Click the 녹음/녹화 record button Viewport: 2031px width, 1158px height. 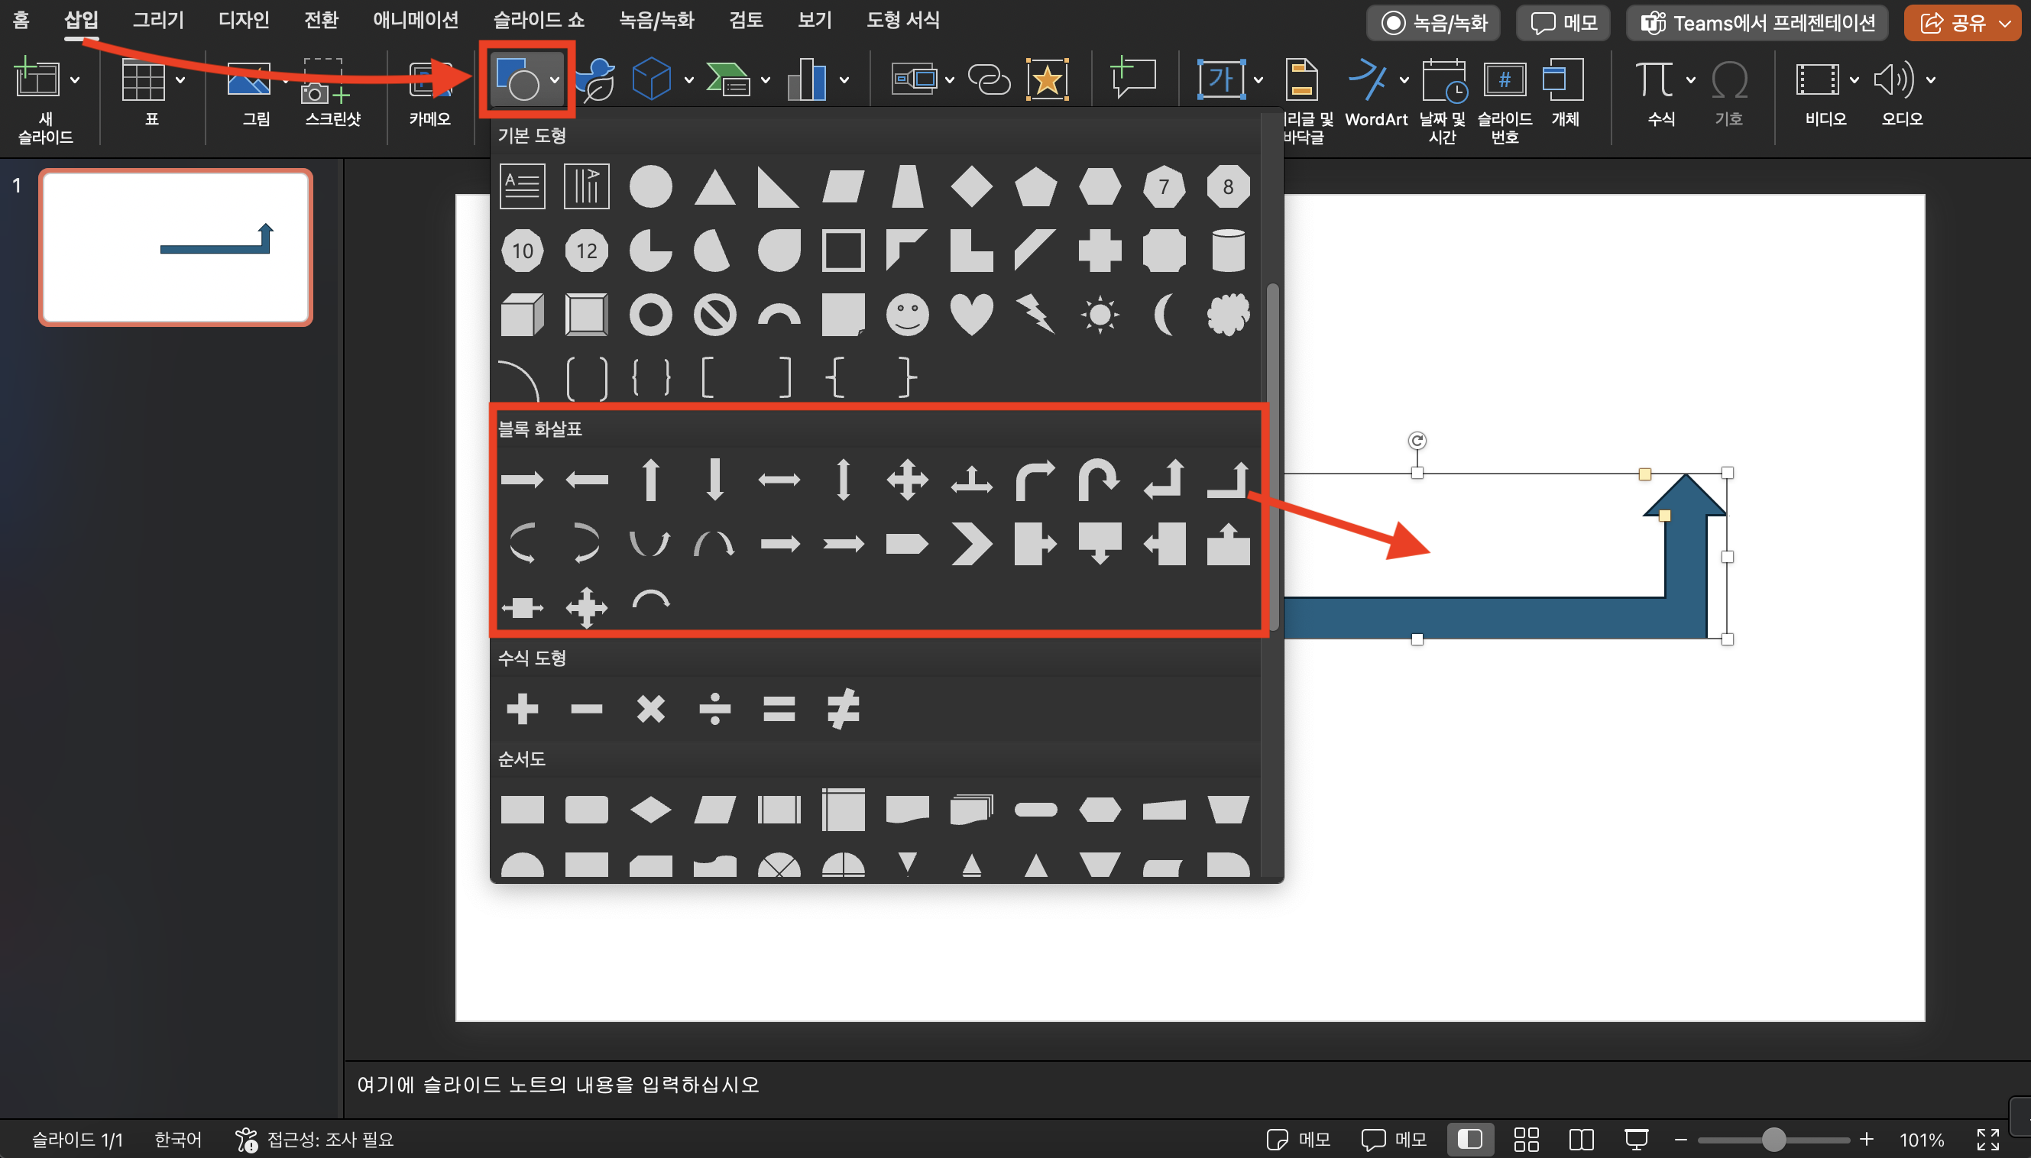1433,22
